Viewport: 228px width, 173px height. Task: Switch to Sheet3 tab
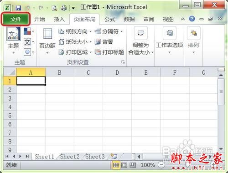95,157
